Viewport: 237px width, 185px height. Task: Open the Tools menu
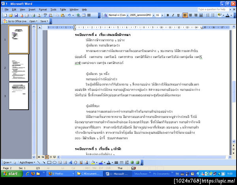(53, 9)
